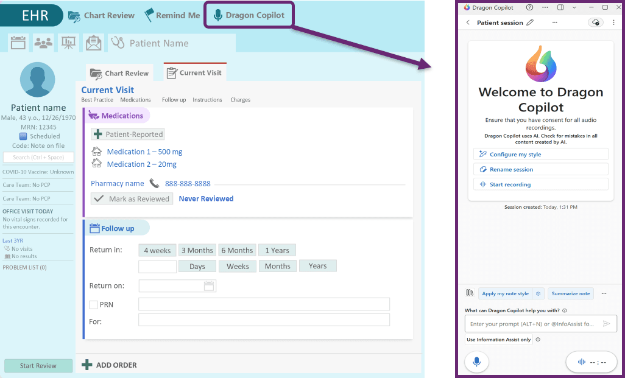625x378 pixels.
Task: Click Start recording in welcome card
Action: coord(541,184)
